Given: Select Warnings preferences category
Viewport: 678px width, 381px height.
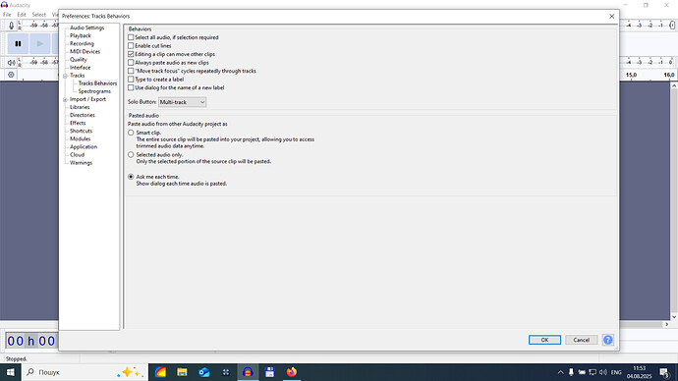Looking at the screenshot, I should 81,163.
